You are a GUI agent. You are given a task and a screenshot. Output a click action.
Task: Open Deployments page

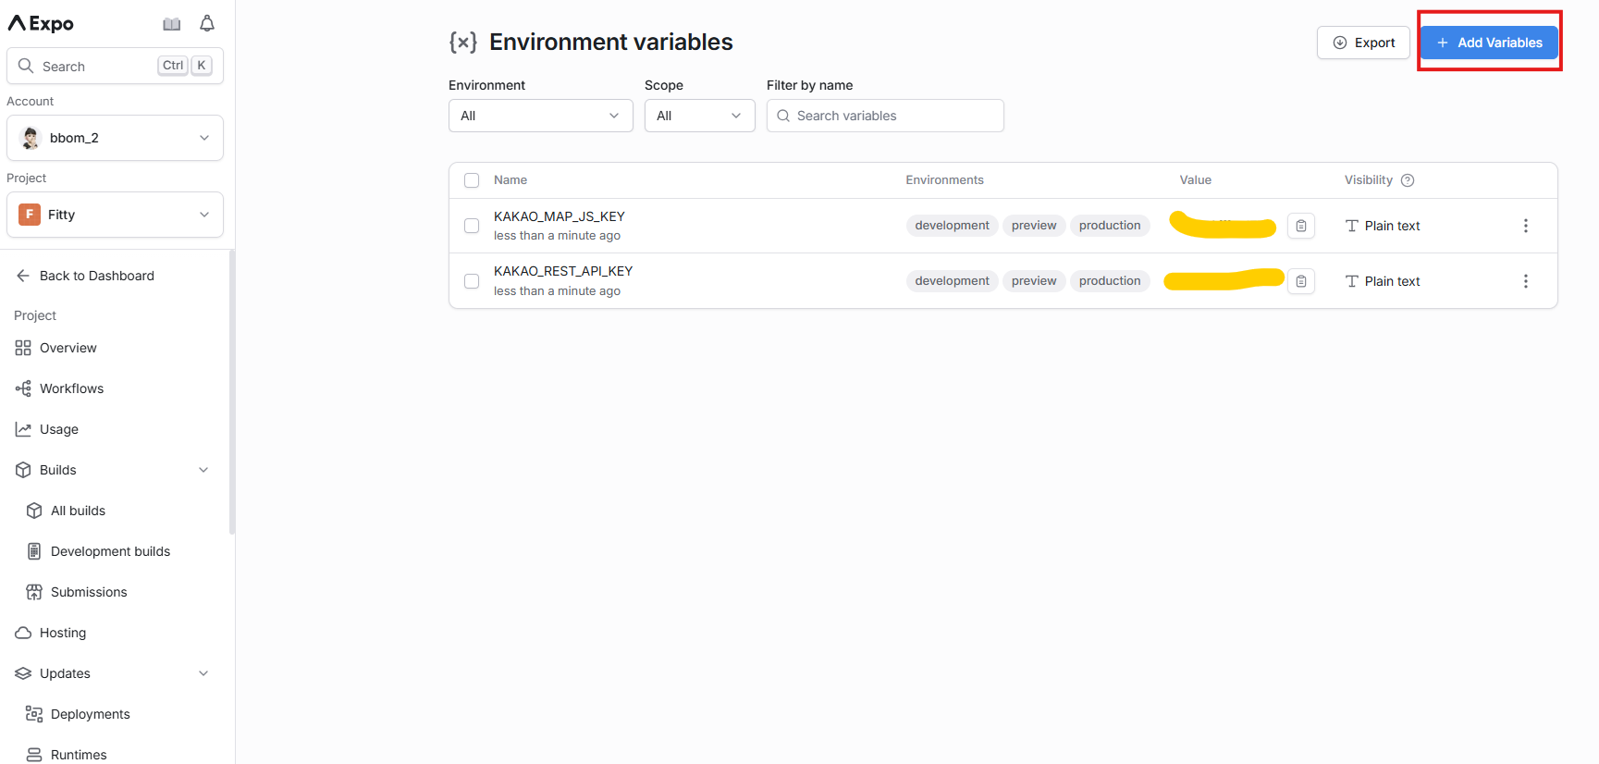coord(91,714)
